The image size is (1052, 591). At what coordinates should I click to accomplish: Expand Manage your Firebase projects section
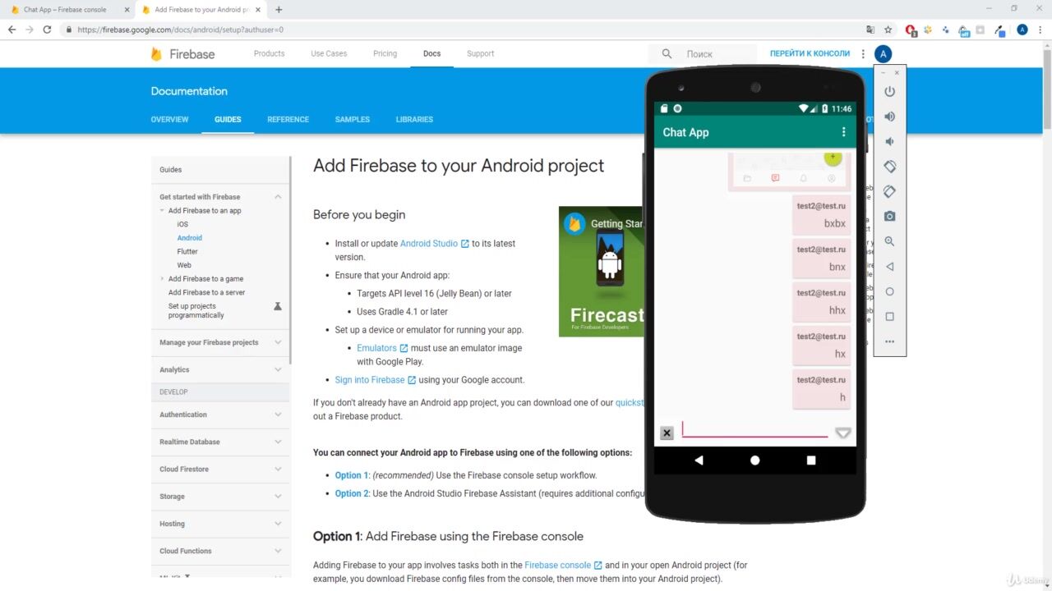[278, 342]
